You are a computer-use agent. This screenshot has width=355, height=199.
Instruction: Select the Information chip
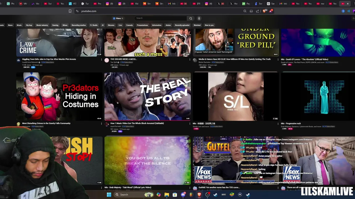click(x=157, y=25)
